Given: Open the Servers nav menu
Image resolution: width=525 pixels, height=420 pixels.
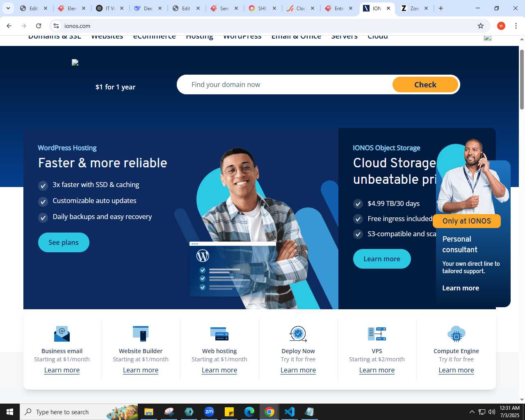Looking at the screenshot, I should 344,37.
